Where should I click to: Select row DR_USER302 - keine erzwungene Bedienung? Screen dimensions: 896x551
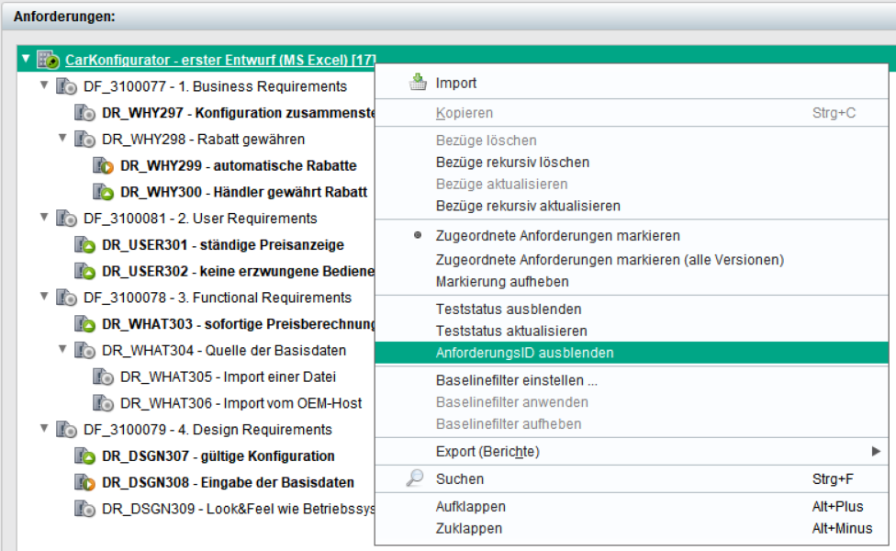coord(239,272)
